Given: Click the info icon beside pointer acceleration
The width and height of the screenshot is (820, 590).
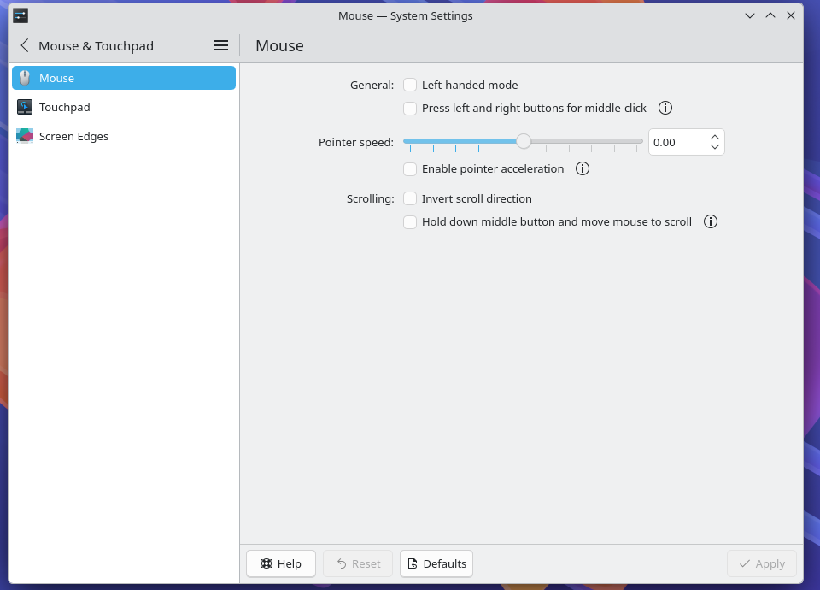Looking at the screenshot, I should point(583,168).
